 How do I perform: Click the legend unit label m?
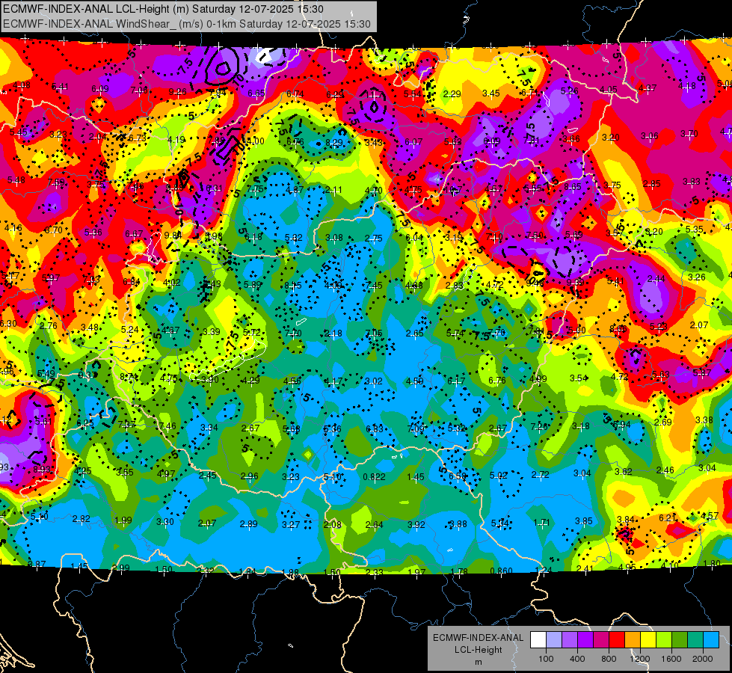pos(478,662)
